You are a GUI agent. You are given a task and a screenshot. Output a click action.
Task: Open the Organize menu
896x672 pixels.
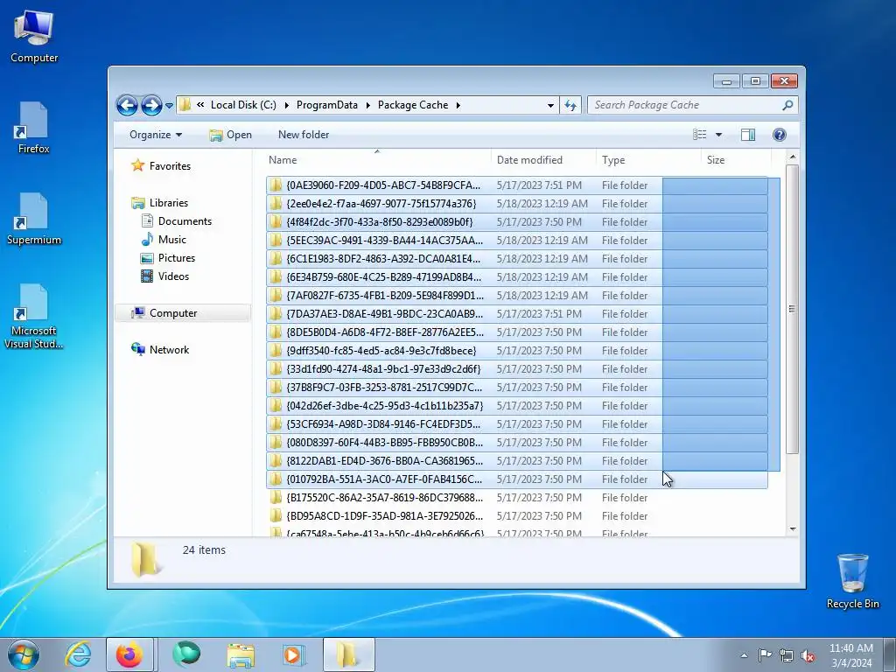[156, 135]
